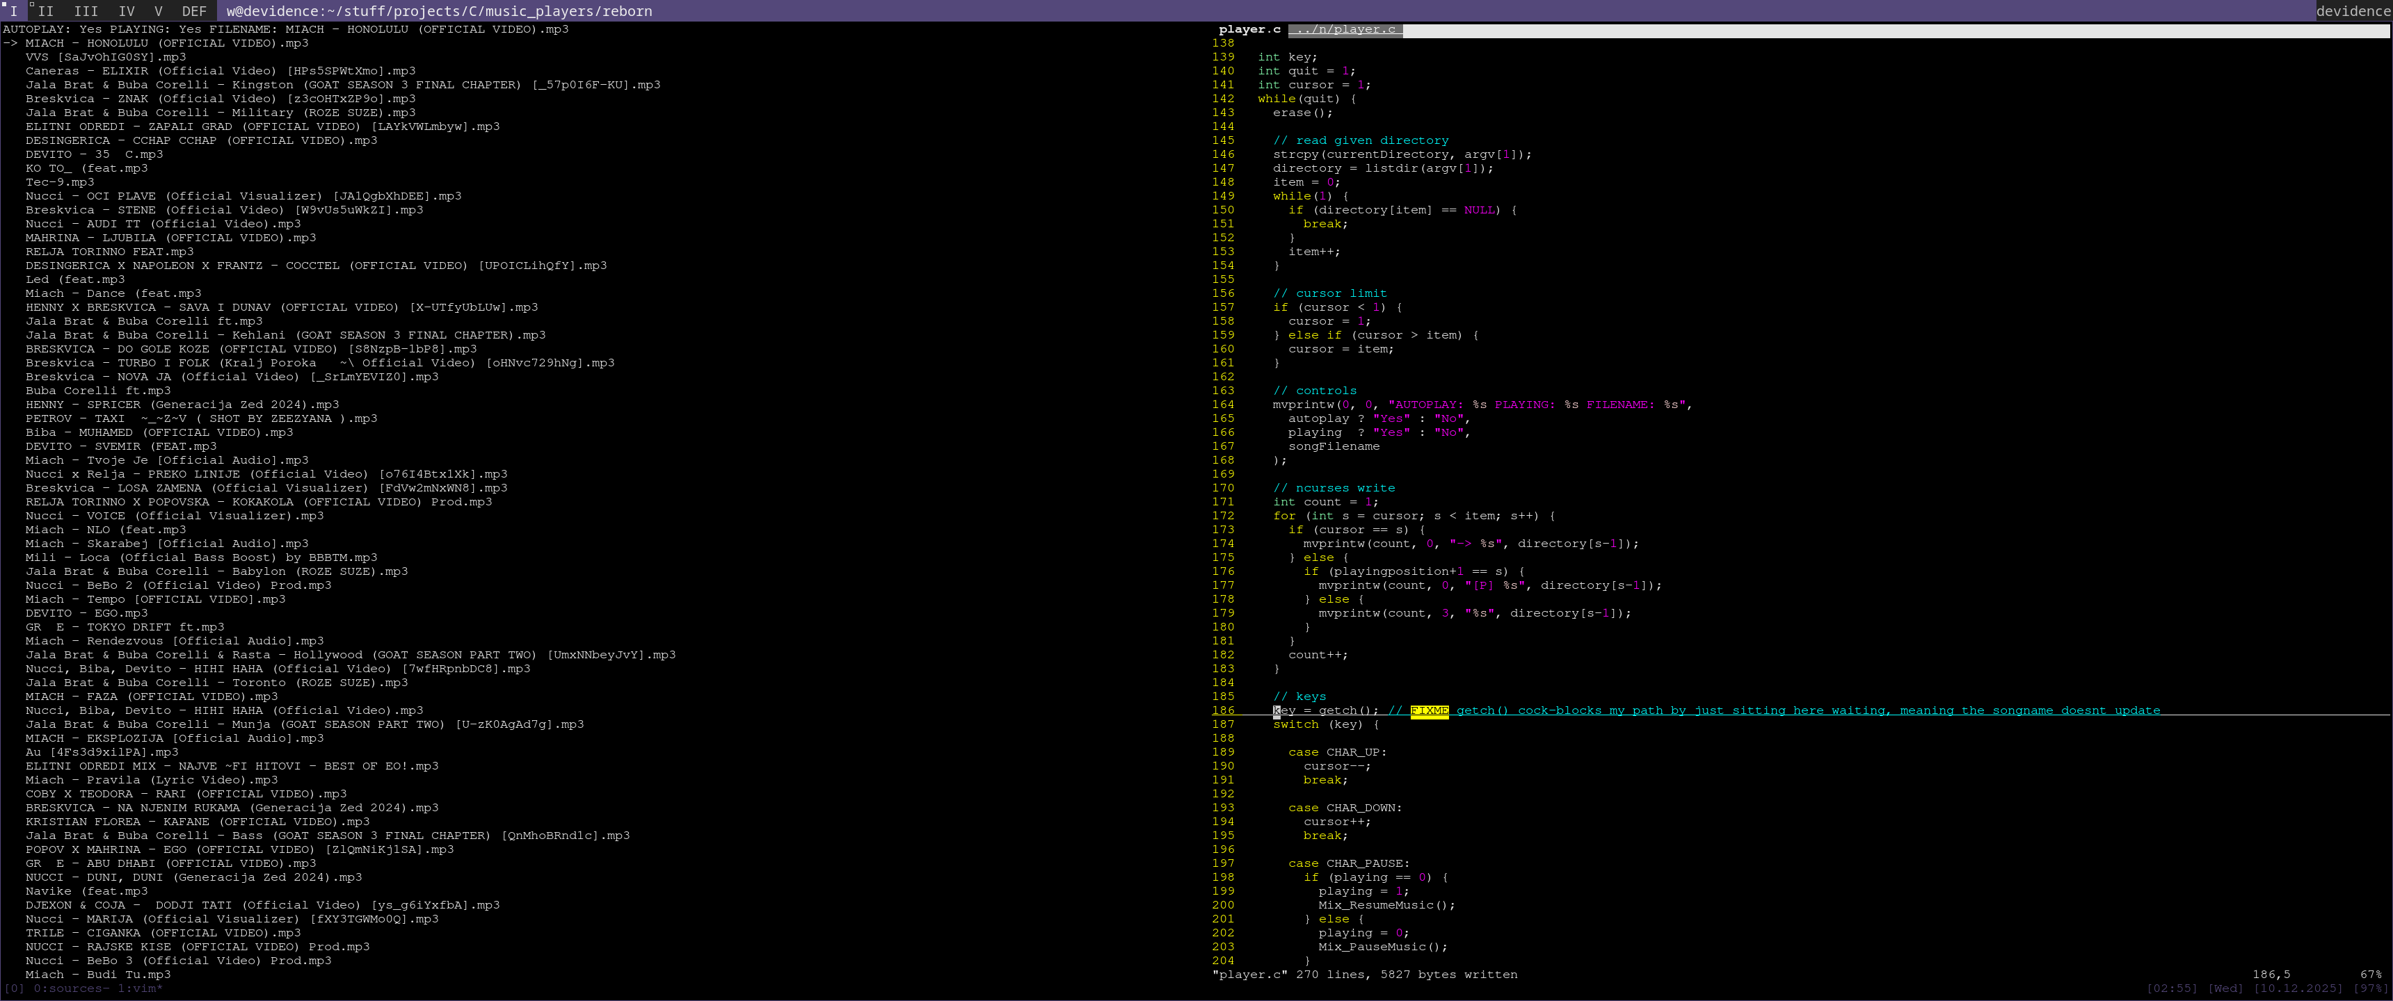The height and width of the screenshot is (1001, 2393).
Task: Click the DEF layout indicator
Action: (194, 11)
